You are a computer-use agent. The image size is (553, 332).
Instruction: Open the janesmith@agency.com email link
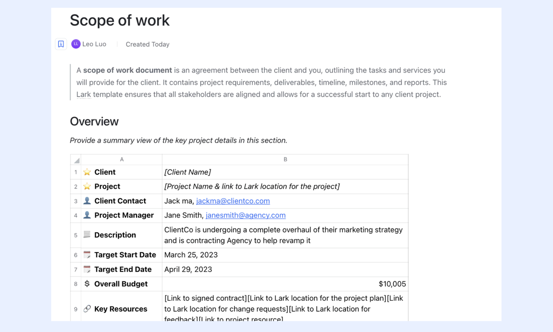[x=246, y=215]
